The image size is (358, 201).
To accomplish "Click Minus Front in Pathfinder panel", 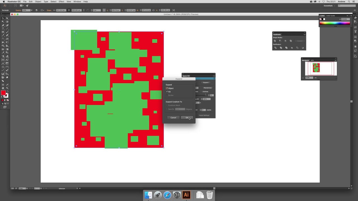I will tap(280, 41).
